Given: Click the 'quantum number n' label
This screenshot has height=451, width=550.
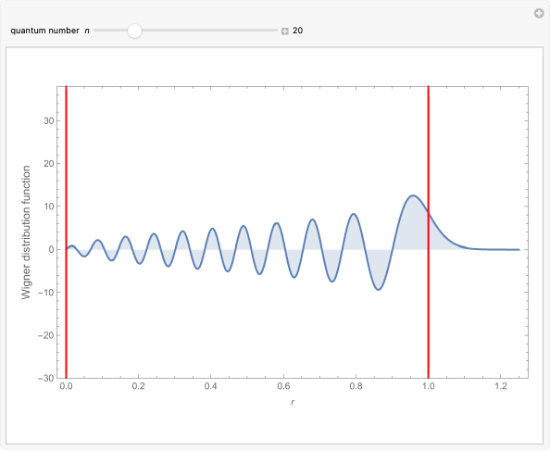Looking at the screenshot, I should pos(50,31).
